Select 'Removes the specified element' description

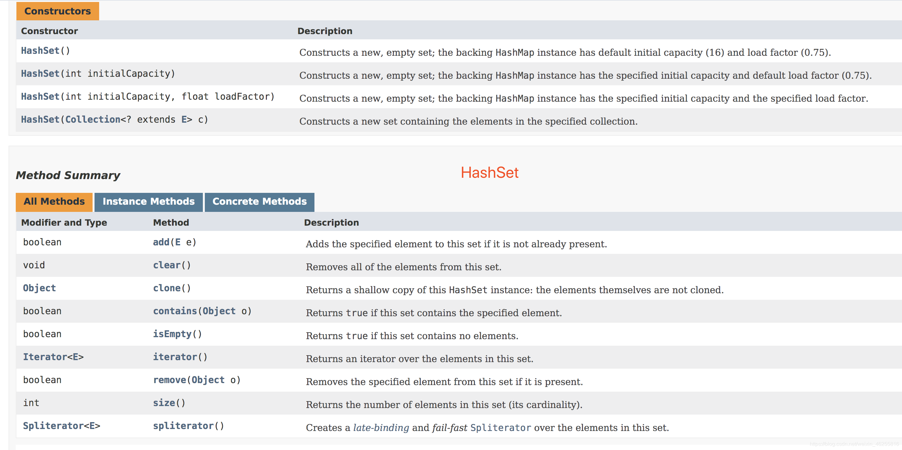(444, 382)
